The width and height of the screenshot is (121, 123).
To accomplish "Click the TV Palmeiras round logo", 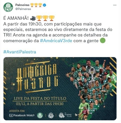I will tap(51, 115).
